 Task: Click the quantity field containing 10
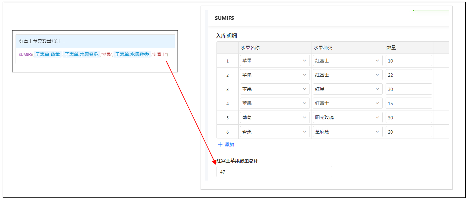[408, 61]
